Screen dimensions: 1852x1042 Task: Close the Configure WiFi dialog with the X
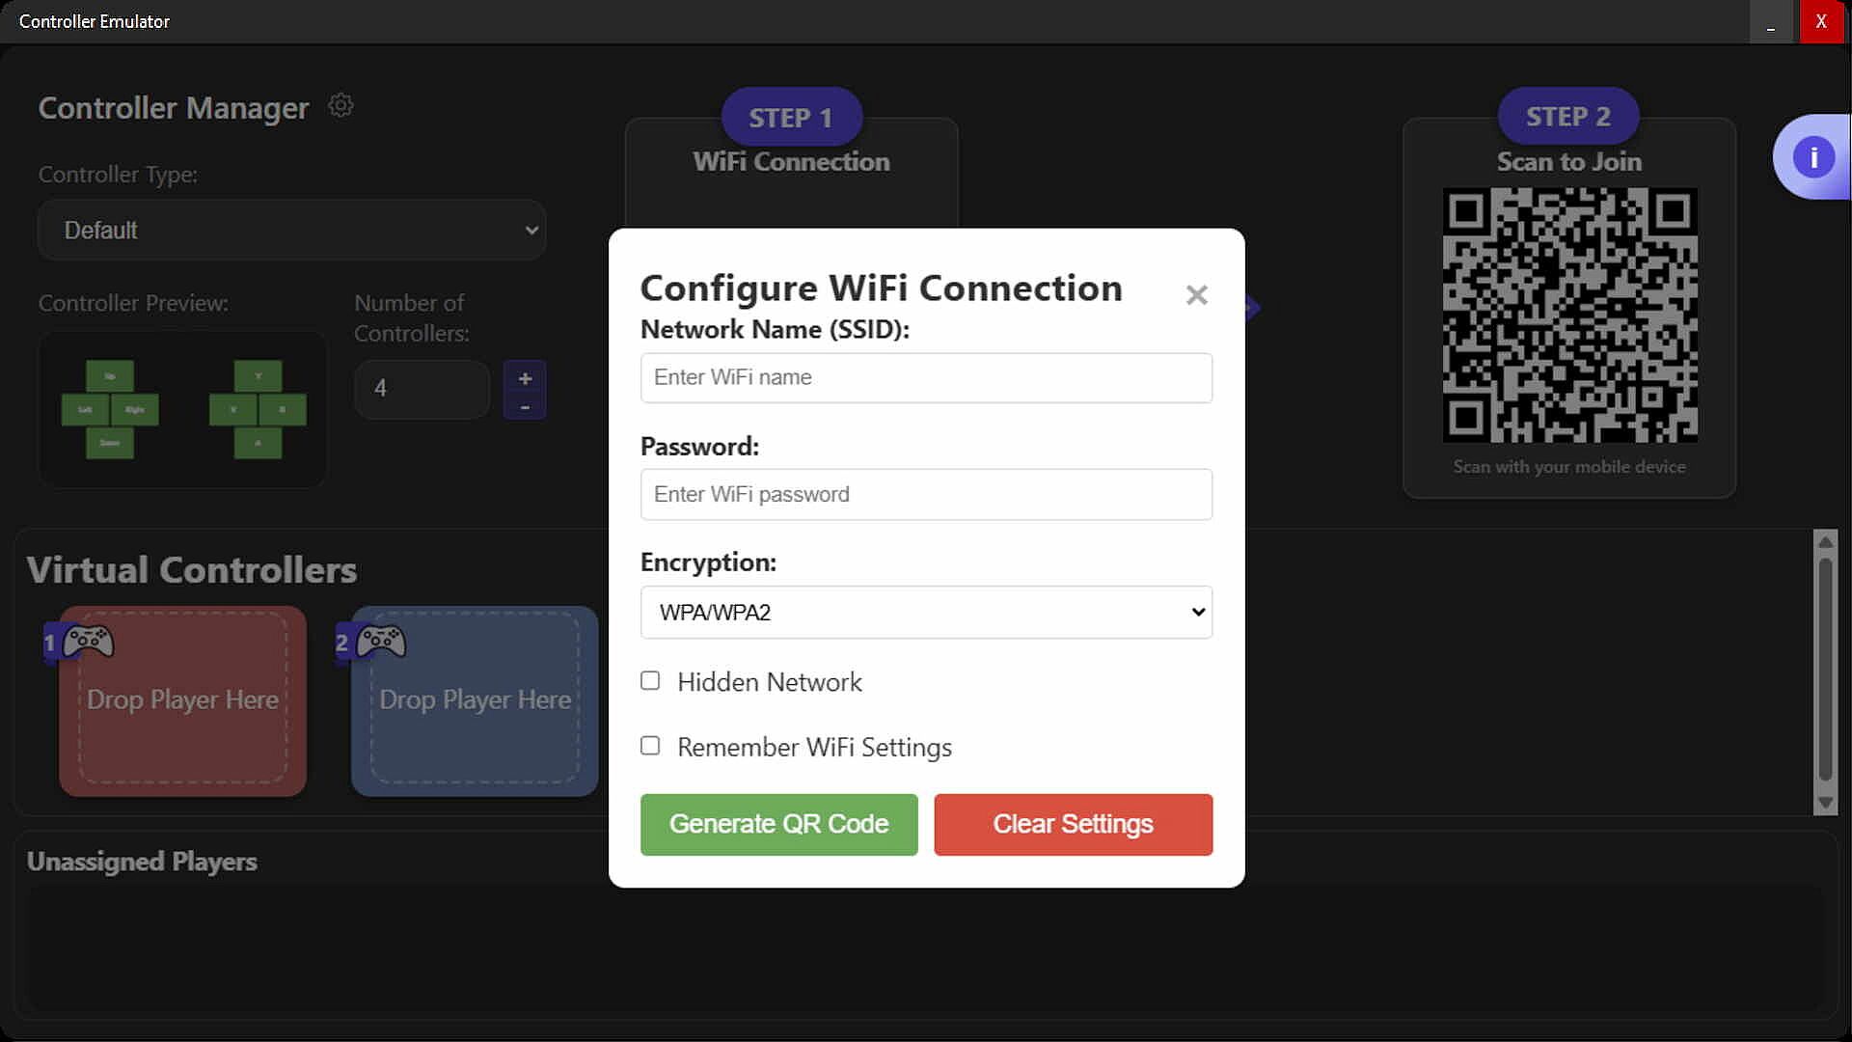(1196, 295)
